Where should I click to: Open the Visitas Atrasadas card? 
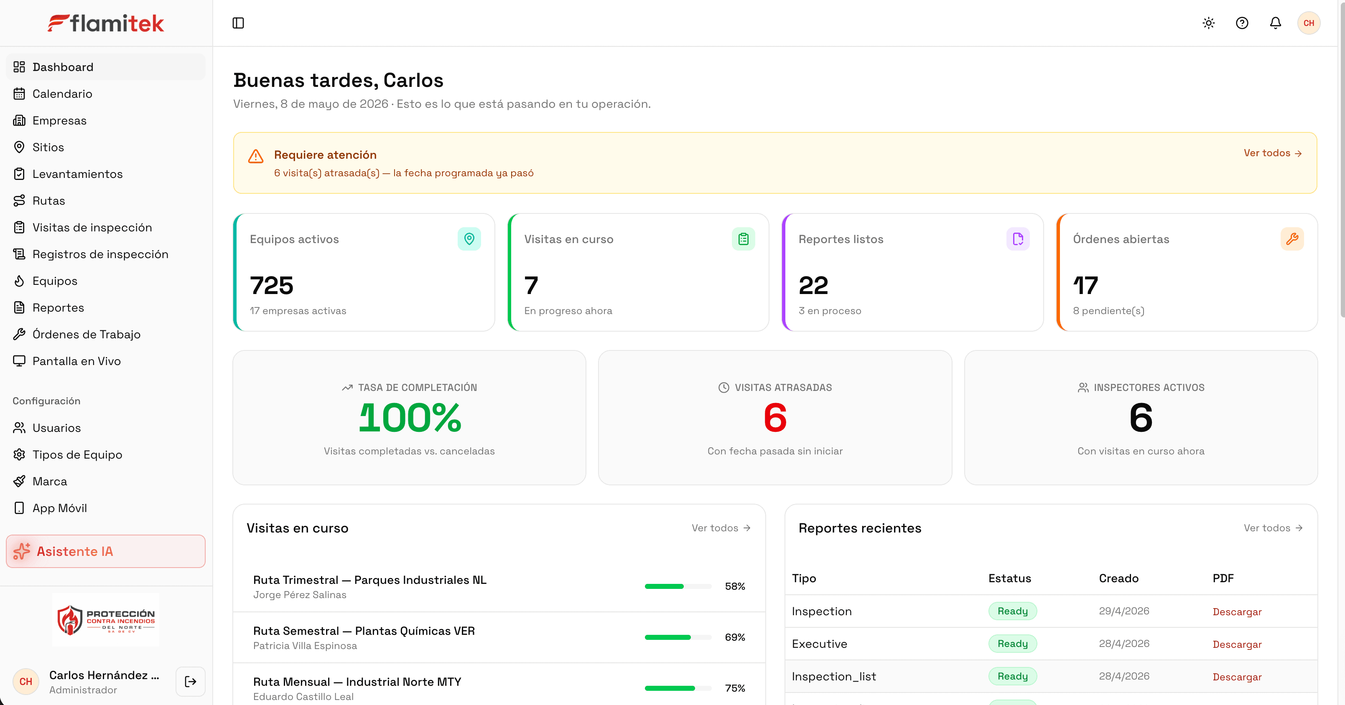[x=775, y=418]
